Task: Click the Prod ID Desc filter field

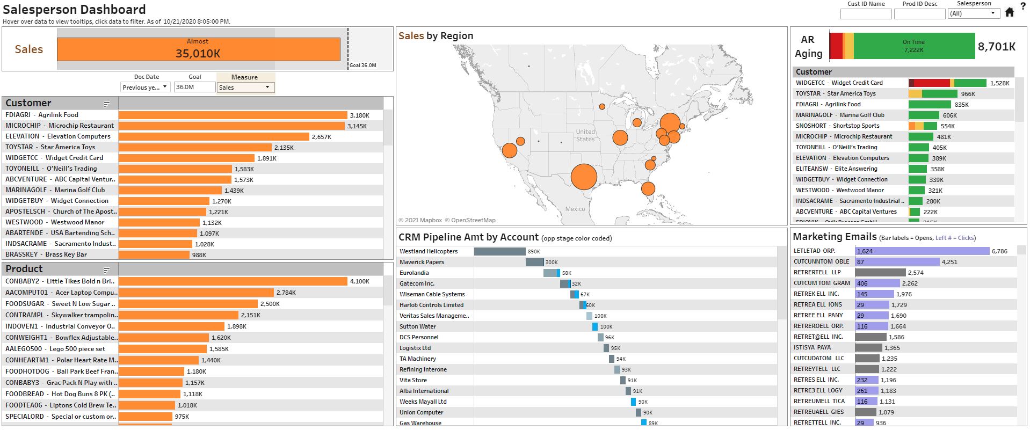Action: 919,13
